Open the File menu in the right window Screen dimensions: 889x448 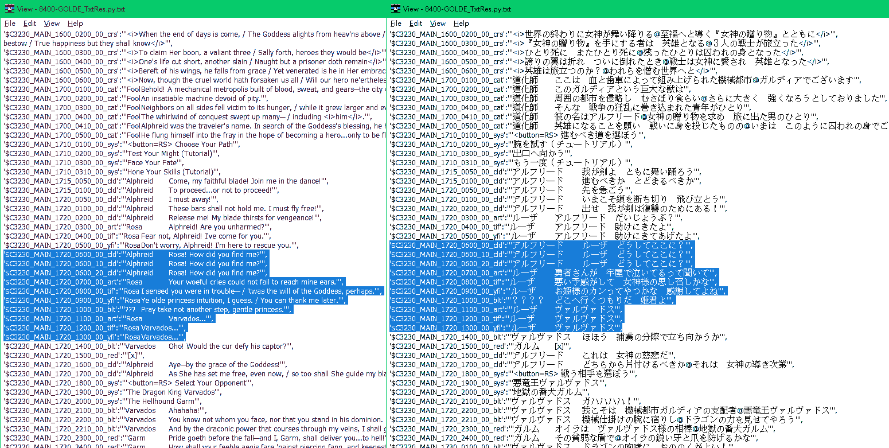(x=396, y=24)
